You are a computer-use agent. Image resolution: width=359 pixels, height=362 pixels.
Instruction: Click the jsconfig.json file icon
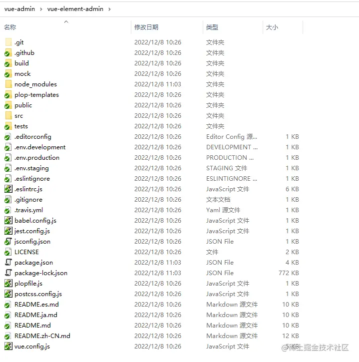pyautogui.click(x=8, y=242)
